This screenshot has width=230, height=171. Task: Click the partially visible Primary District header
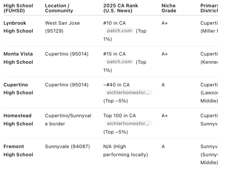click(x=209, y=8)
